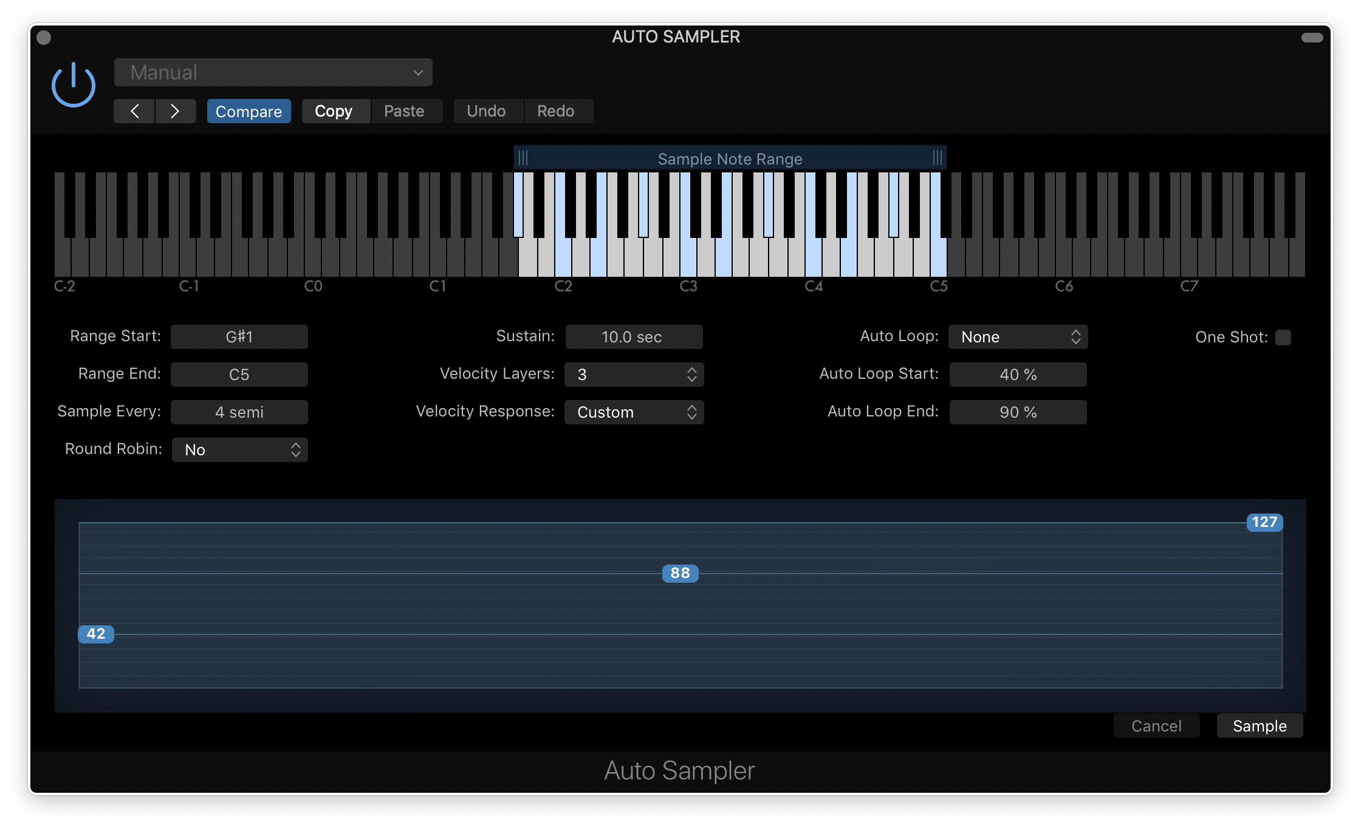Image resolution: width=1361 pixels, height=828 pixels.
Task: Click Cancel to abort sampling
Action: click(1156, 725)
